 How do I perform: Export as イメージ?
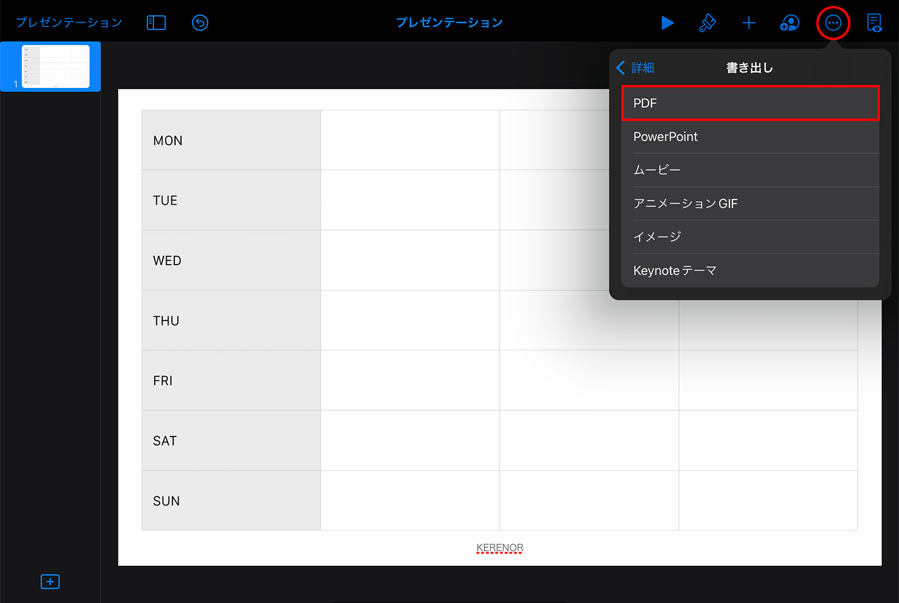750,237
